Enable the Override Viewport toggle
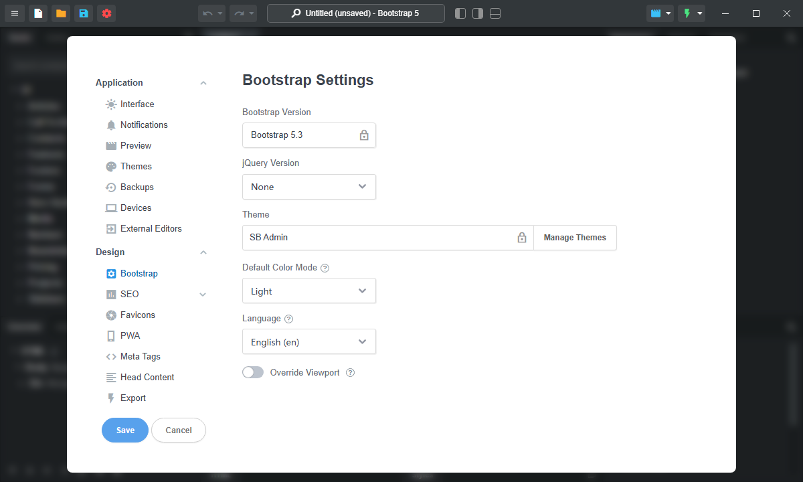The height and width of the screenshot is (482, 803). click(x=253, y=372)
